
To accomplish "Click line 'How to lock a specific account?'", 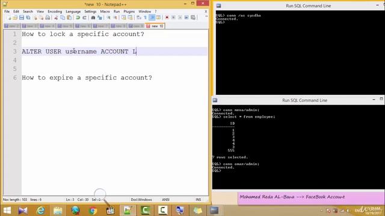I will (x=83, y=34).
